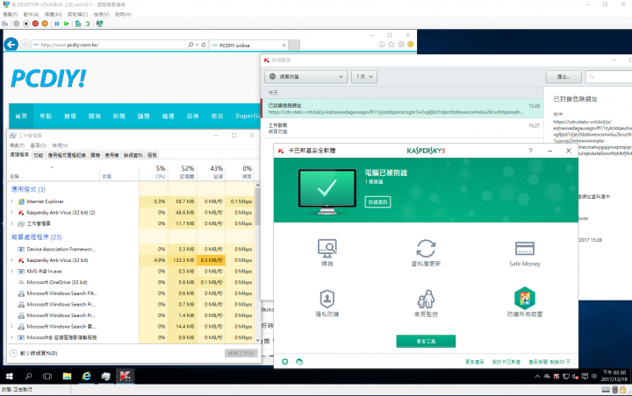
Task: Pause the virtual machine with the blue pause icon
Action: pos(57,24)
